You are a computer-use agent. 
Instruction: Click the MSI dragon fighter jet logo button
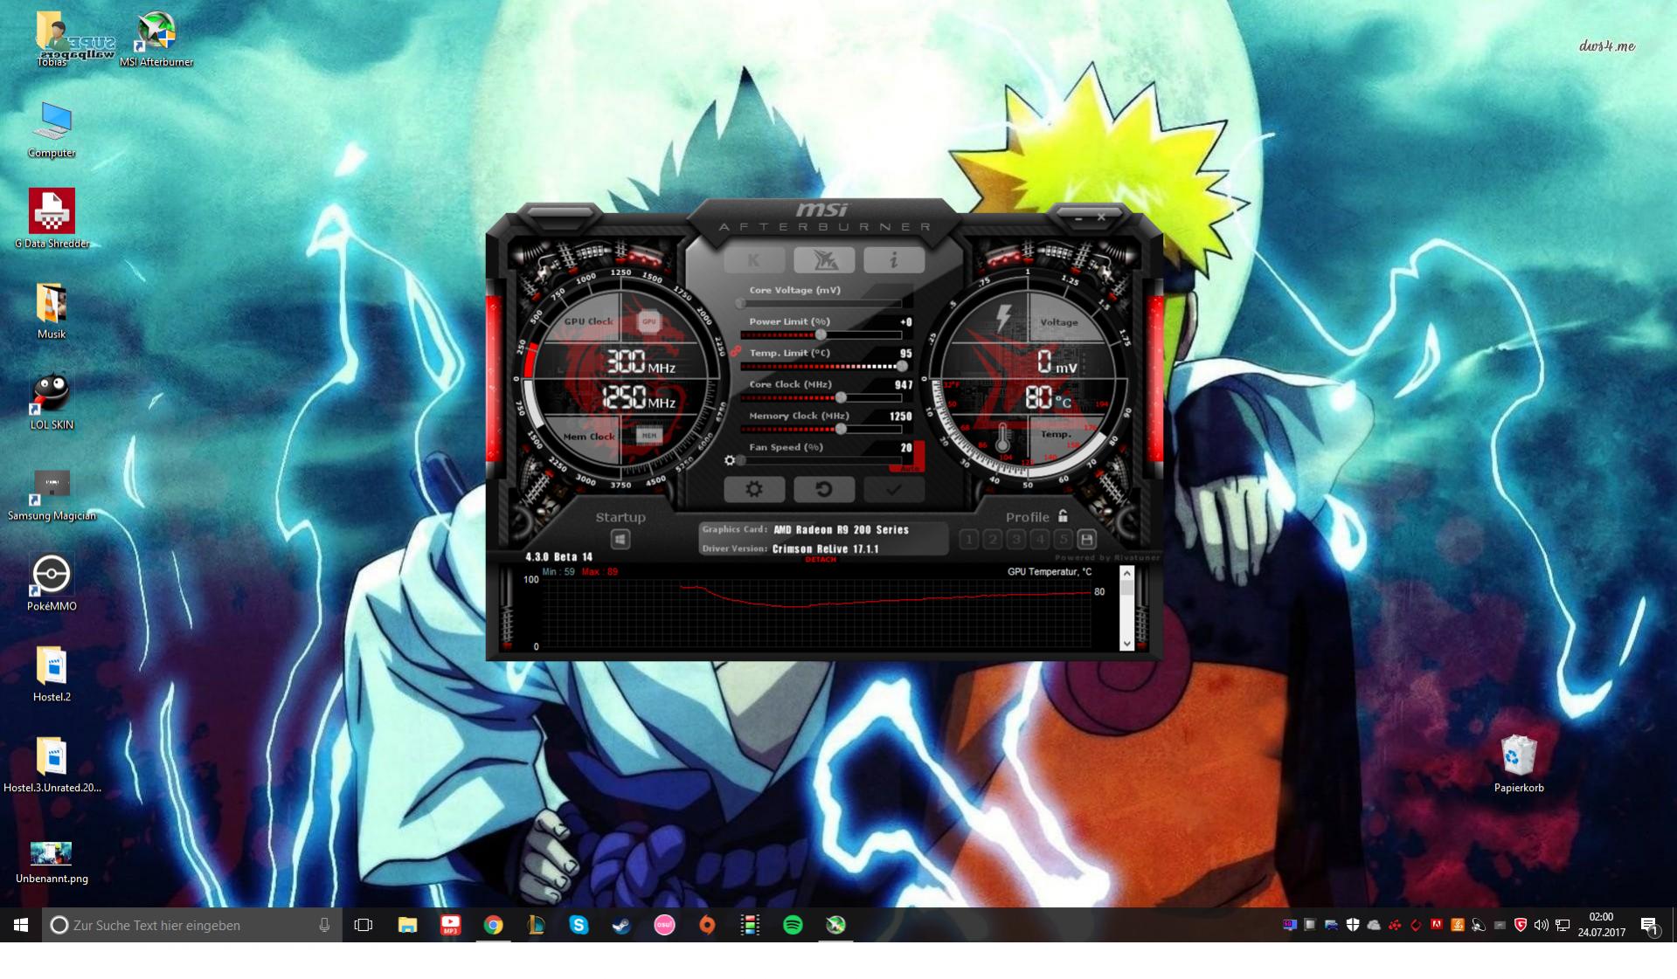[x=824, y=259]
